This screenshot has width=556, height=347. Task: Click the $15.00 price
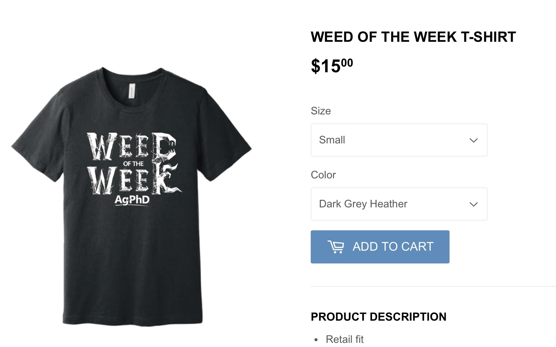[x=332, y=66]
